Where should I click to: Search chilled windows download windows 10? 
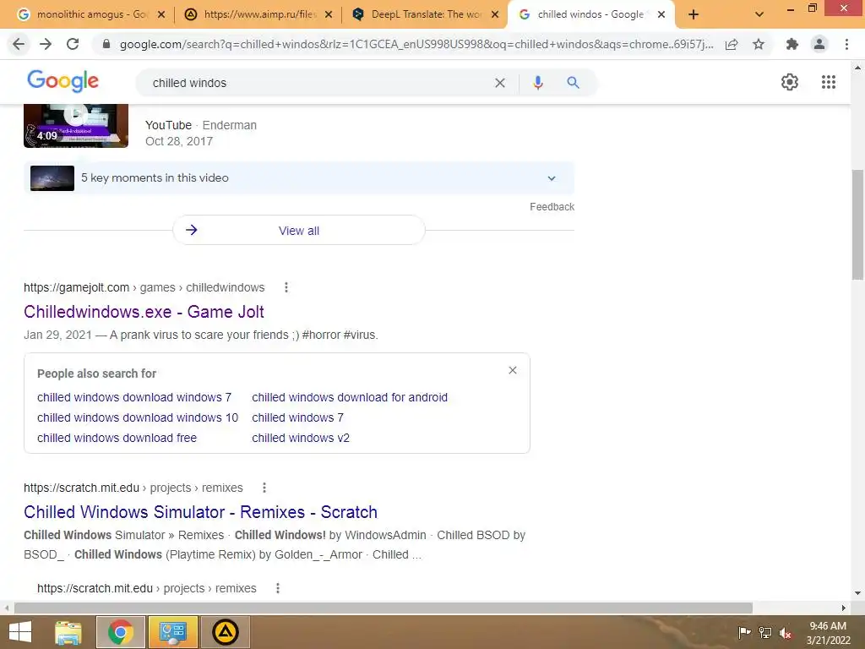pyautogui.click(x=138, y=417)
